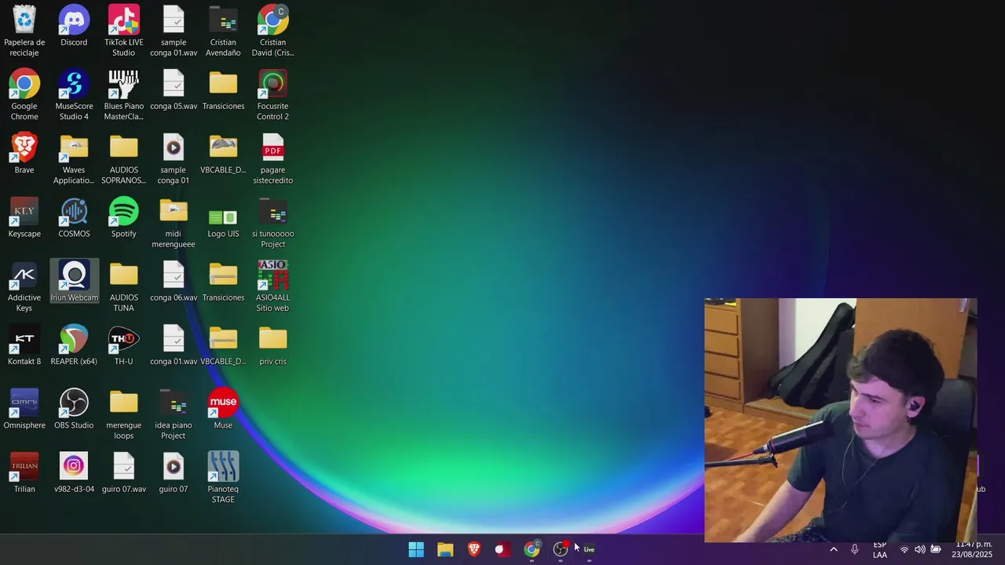Image resolution: width=1005 pixels, height=565 pixels.
Task: Select the TH-U amp shortcut
Action: pyautogui.click(x=123, y=345)
